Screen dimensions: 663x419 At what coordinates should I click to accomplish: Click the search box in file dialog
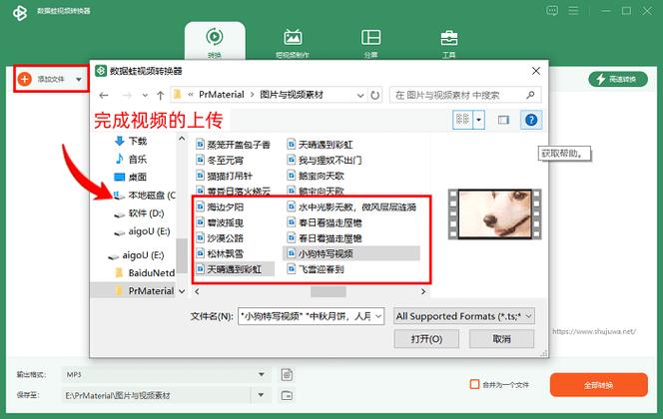pos(459,95)
